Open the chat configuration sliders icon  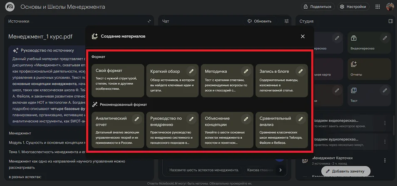pyautogui.click(x=286, y=21)
